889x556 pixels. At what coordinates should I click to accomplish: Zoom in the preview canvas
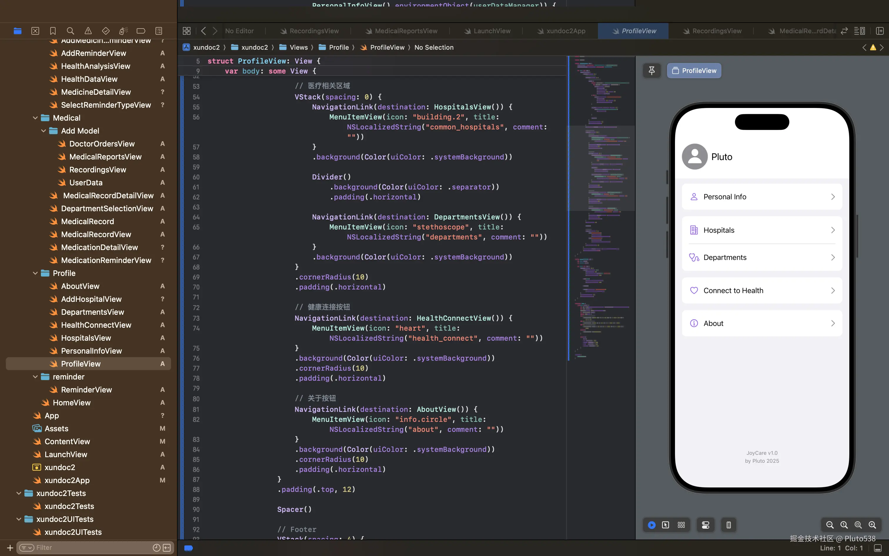pos(872,525)
